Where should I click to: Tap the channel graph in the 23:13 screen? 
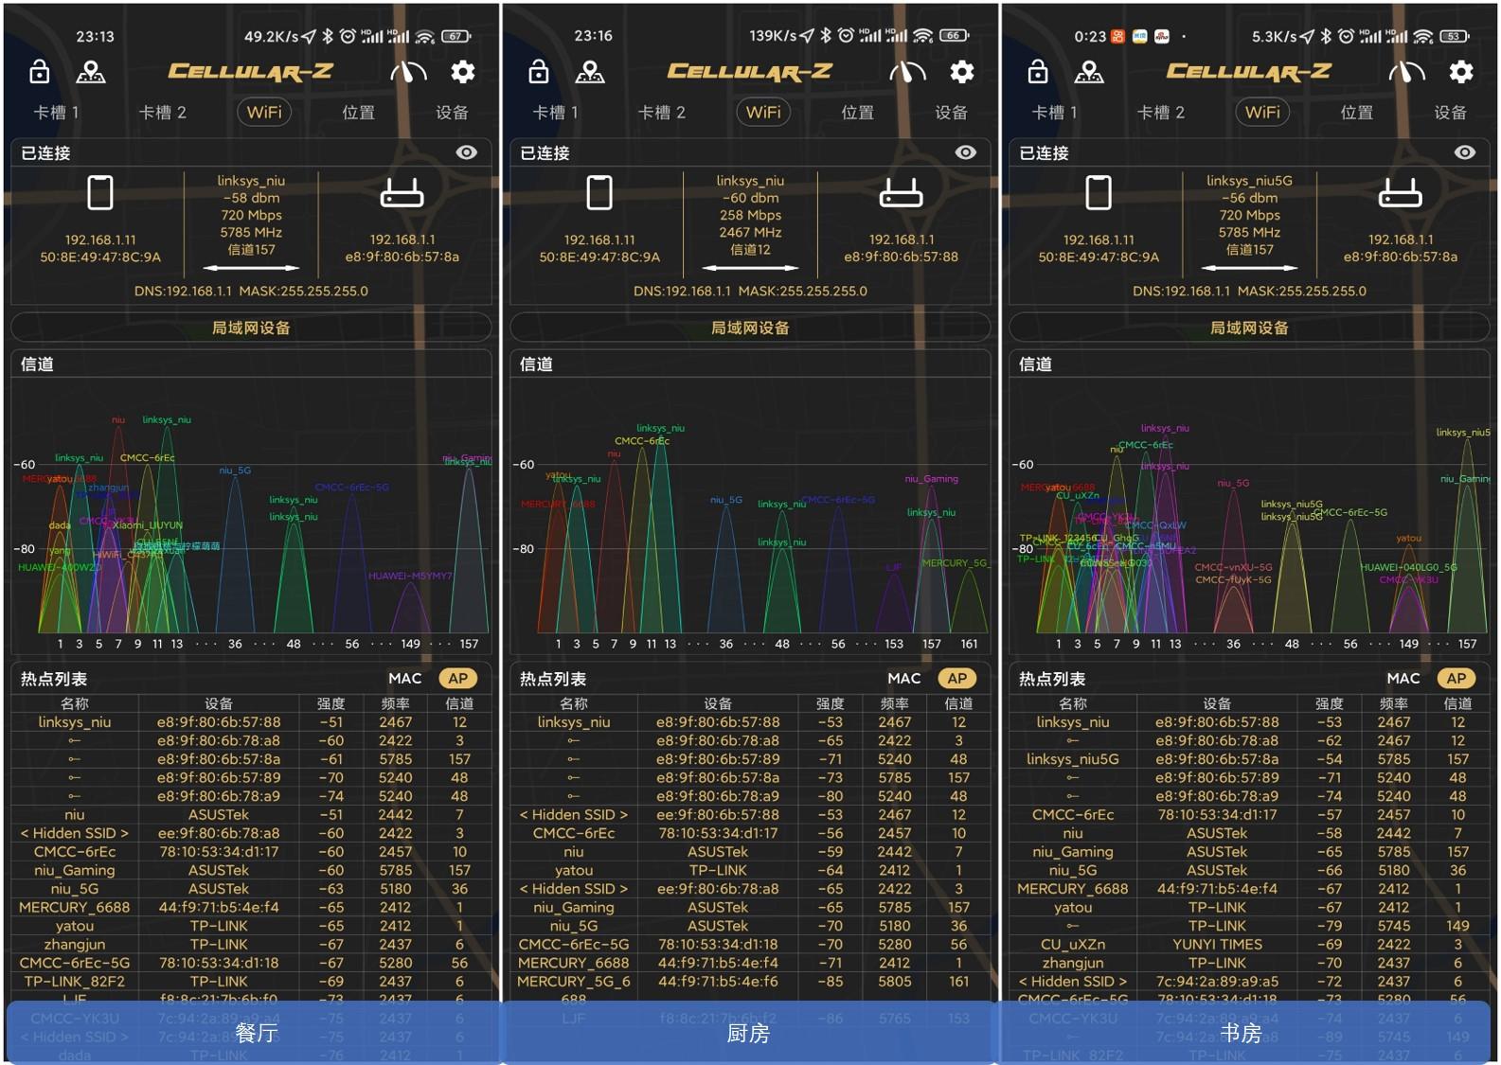coord(251,516)
